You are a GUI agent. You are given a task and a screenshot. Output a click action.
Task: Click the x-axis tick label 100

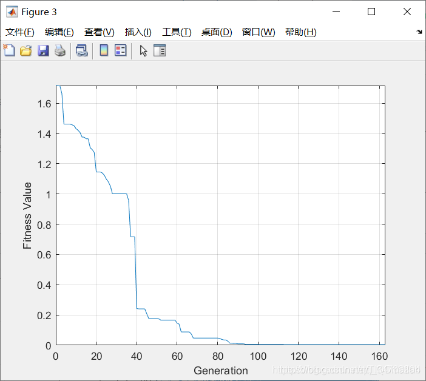click(258, 356)
